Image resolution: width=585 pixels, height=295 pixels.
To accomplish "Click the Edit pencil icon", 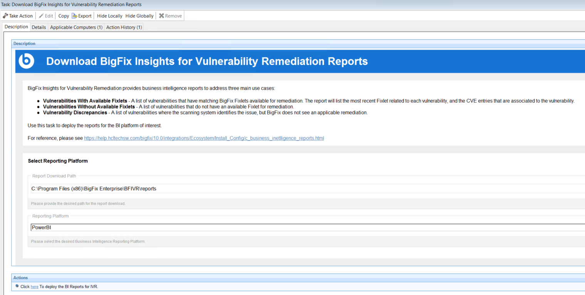I will tap(41, 16).
